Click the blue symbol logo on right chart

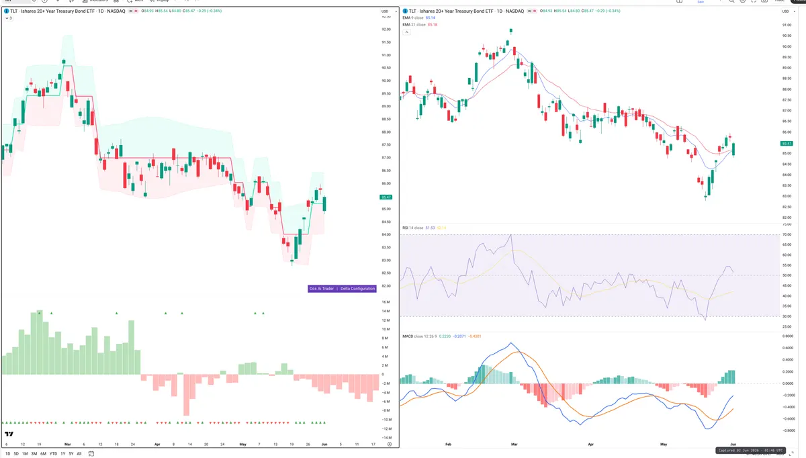pyautogui.click(x=404, y=11)
